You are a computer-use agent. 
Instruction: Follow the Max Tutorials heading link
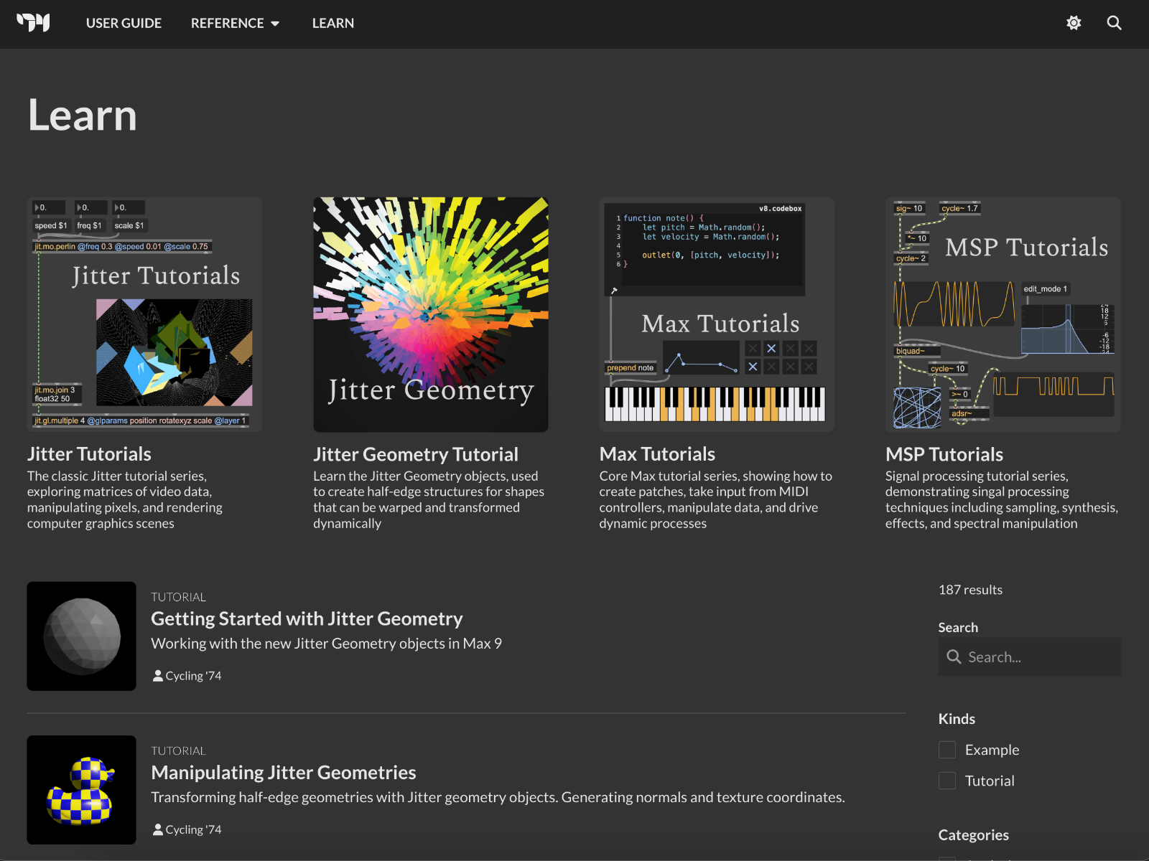point(657,454)
